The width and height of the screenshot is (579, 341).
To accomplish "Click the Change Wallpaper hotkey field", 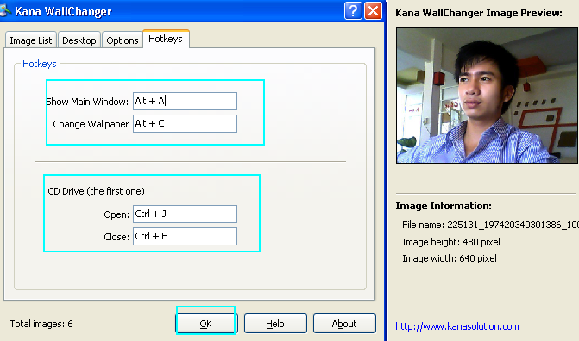I will point(185,123).
